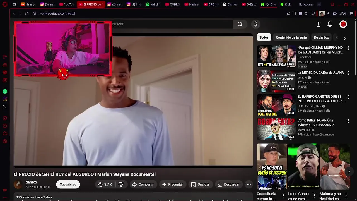Dislike the video

click(x=121, y=184)
